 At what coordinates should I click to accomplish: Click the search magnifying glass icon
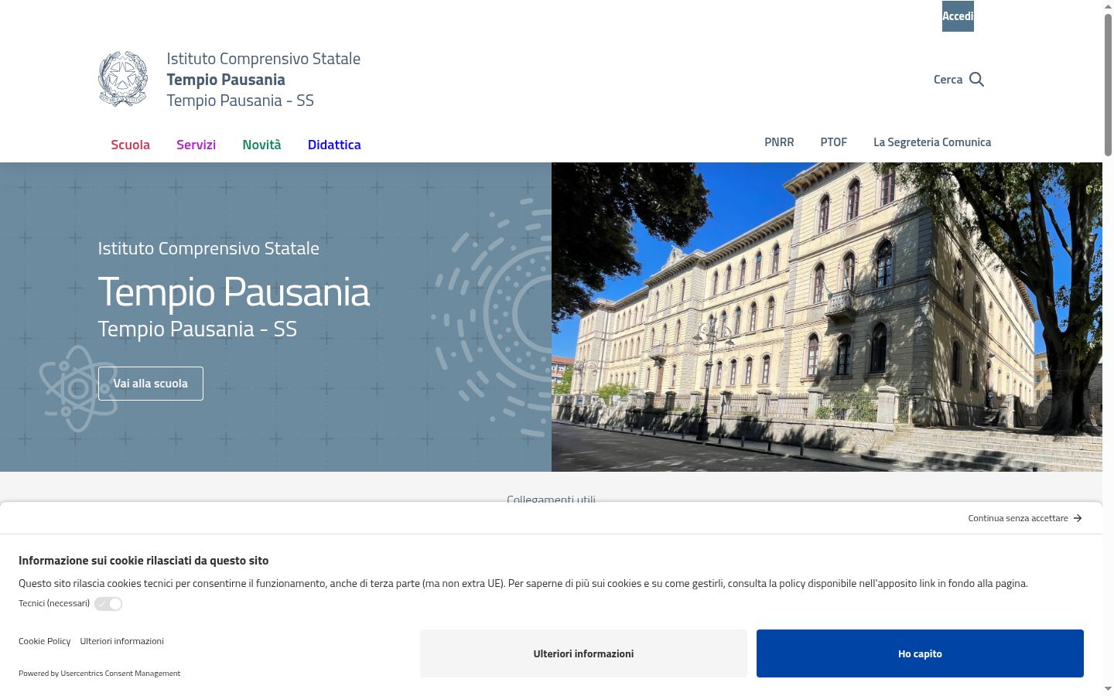976,80
